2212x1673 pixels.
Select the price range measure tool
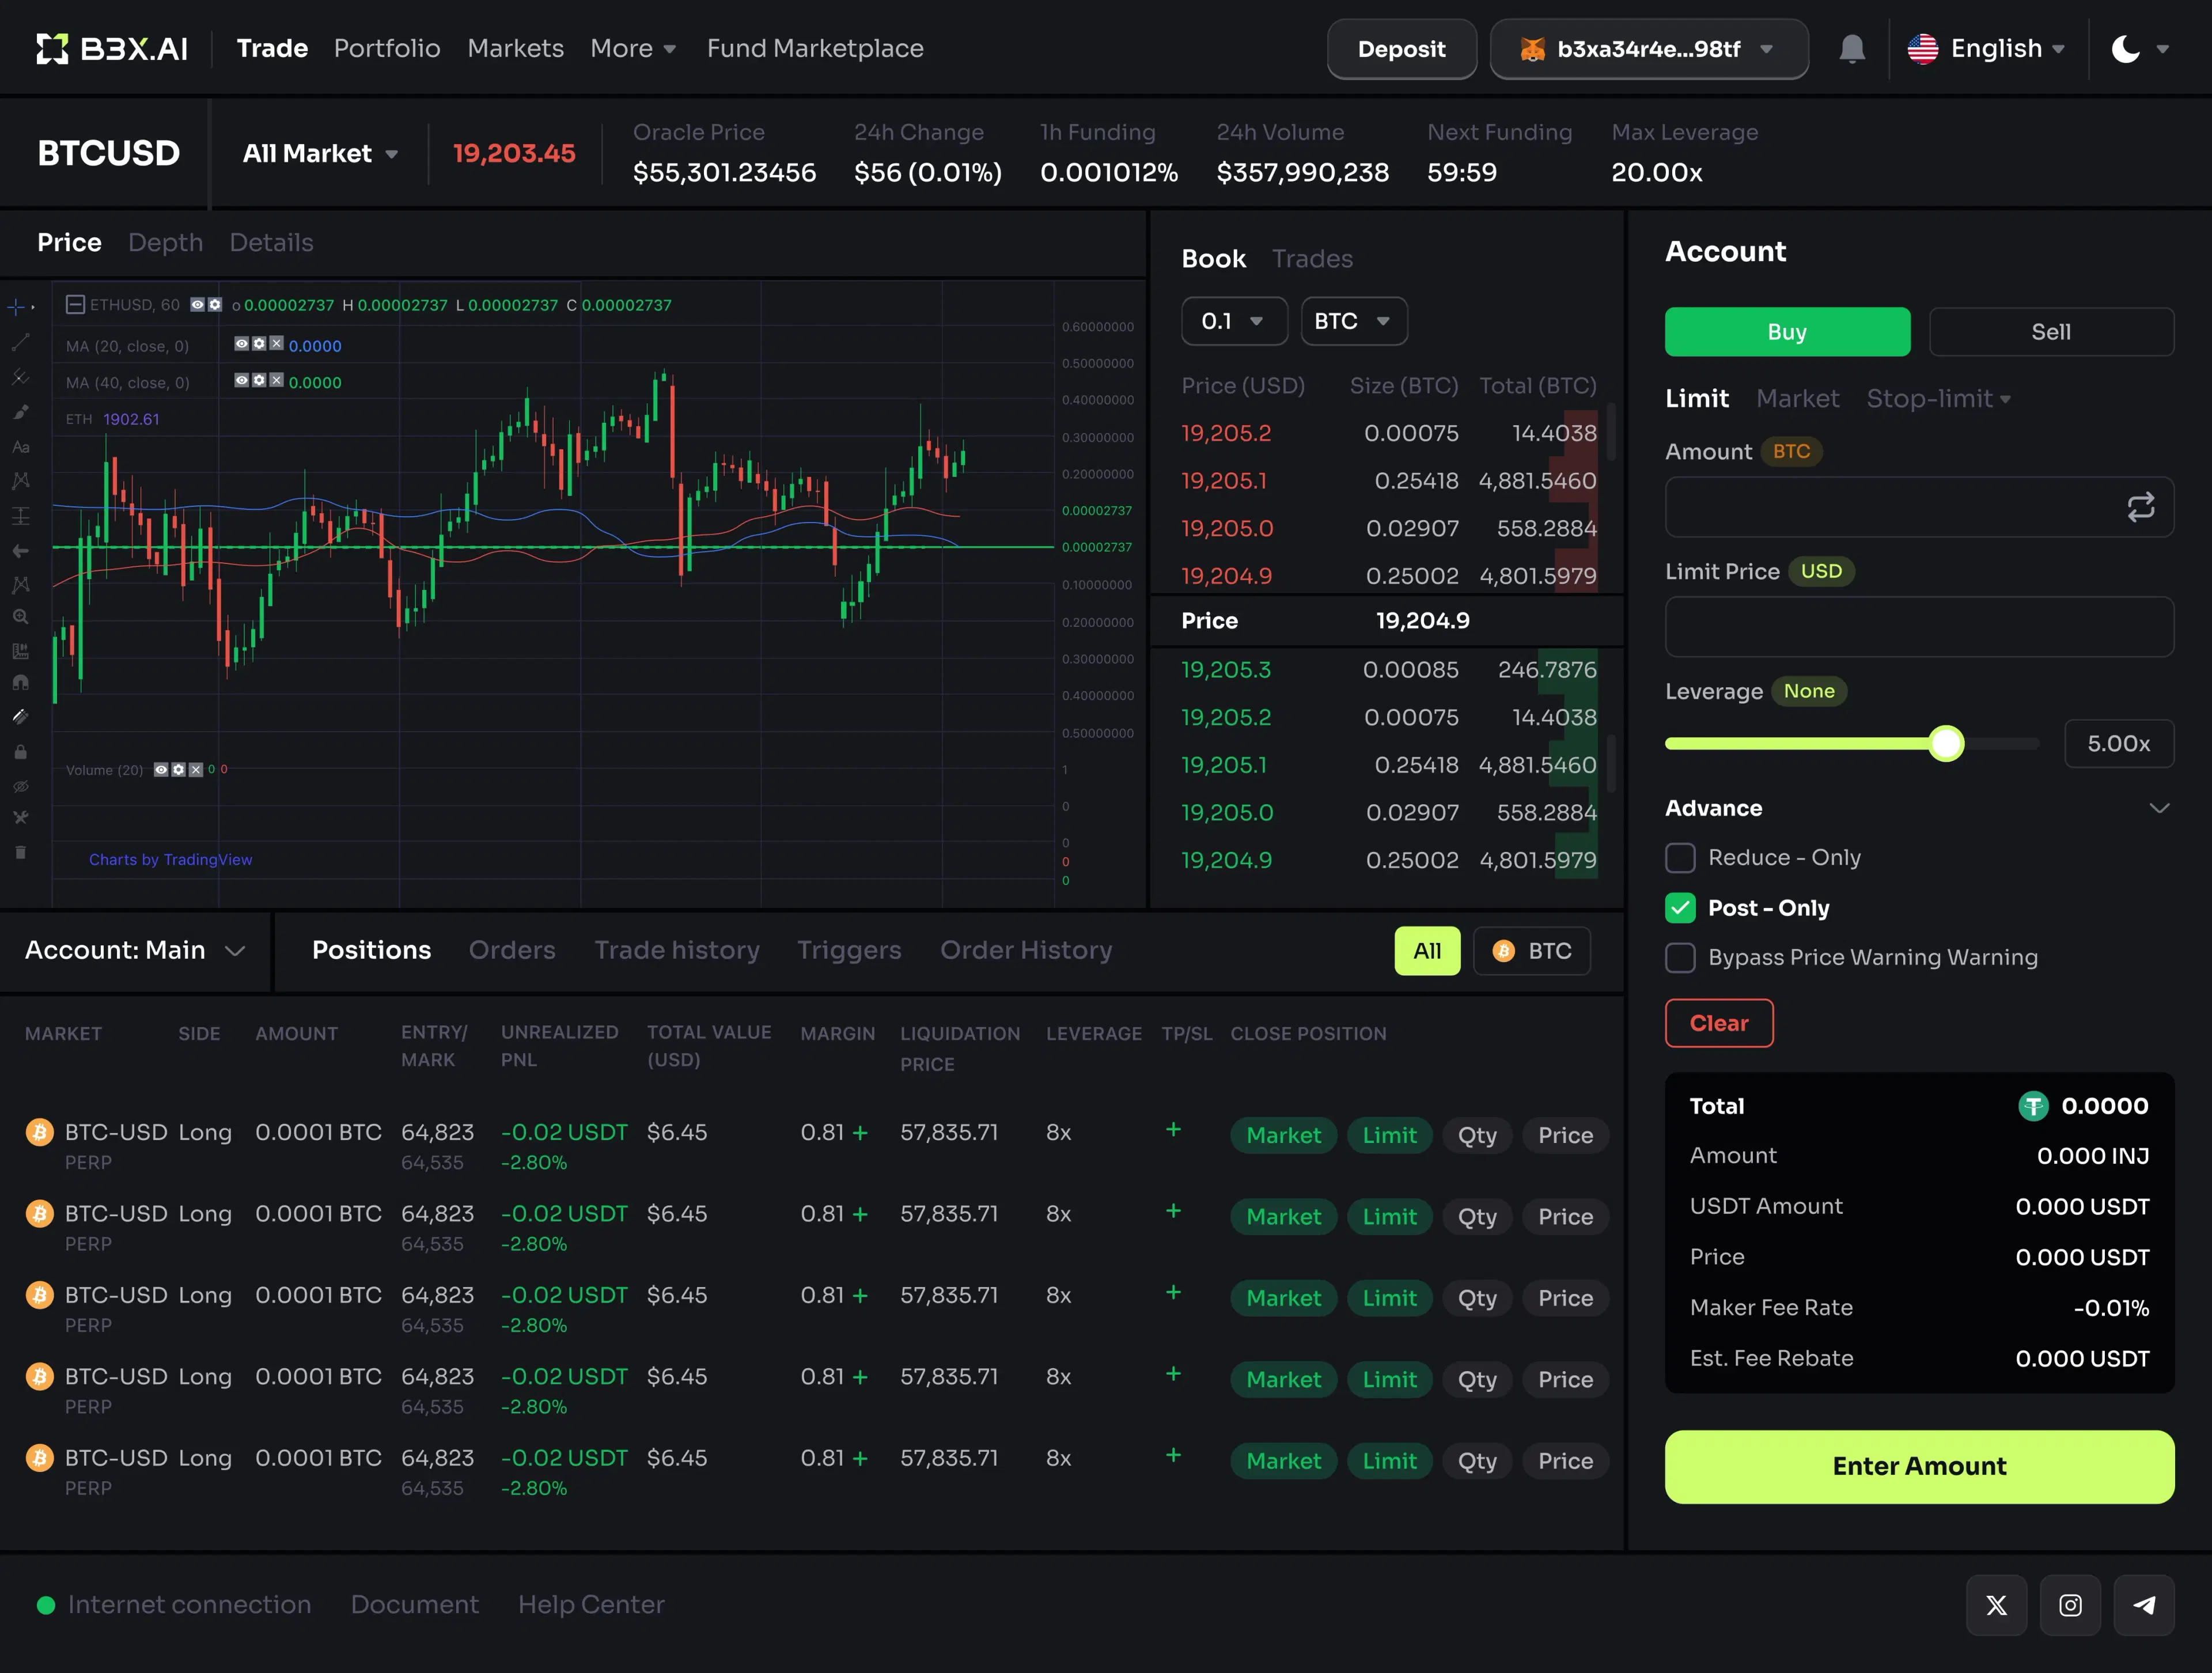(x=20, y=516)
